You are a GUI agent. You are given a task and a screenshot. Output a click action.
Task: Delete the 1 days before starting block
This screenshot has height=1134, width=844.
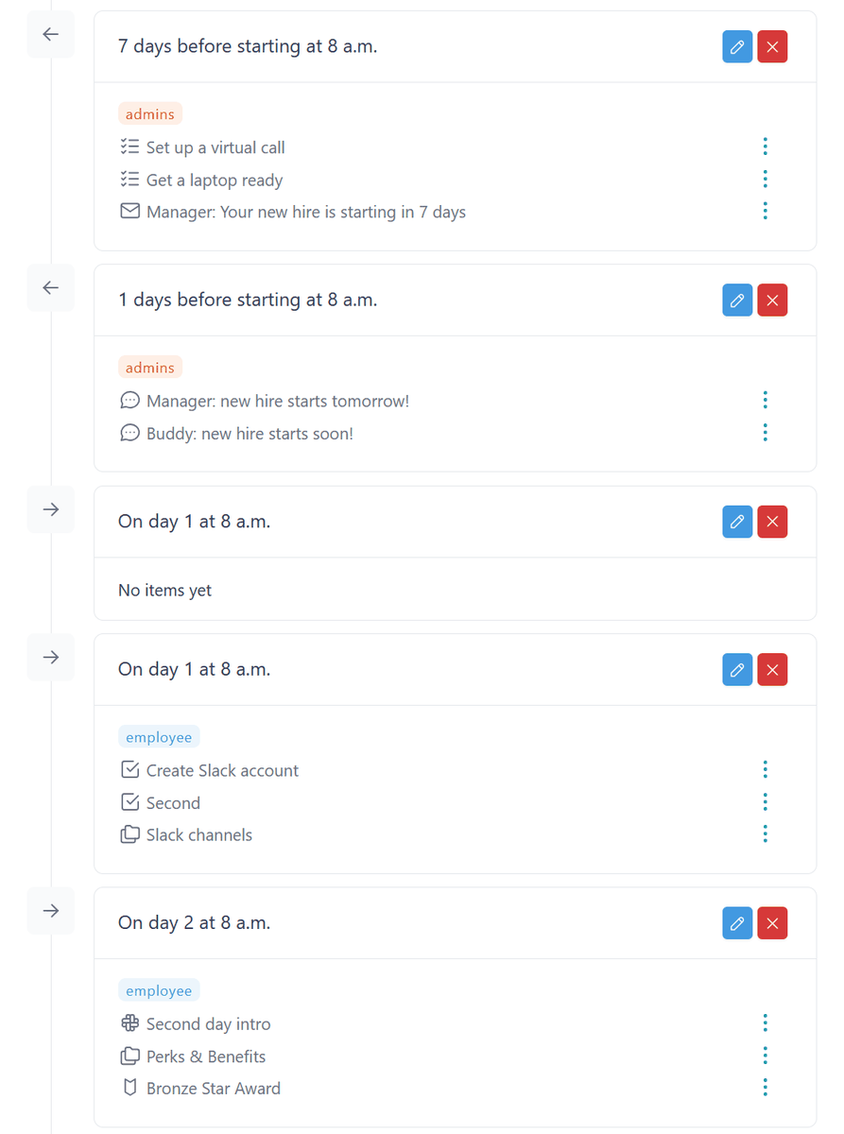pyautogui.click(x=772, y=301)
